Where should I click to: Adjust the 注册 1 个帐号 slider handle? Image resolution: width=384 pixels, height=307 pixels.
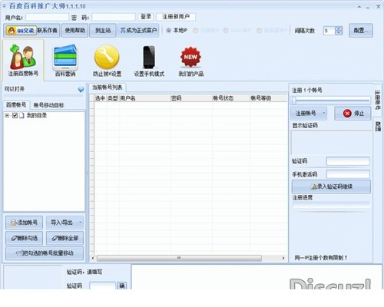pyautogui.click(x=294, y=101)
